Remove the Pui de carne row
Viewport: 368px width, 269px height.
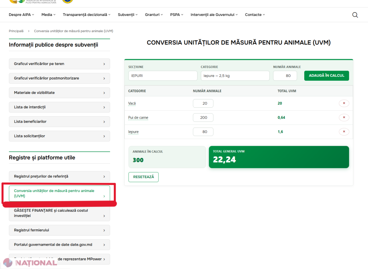(344, 117)
